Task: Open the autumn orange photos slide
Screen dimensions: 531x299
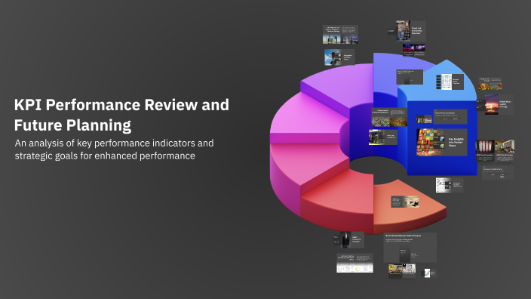Action: click(x=490, y=84)
